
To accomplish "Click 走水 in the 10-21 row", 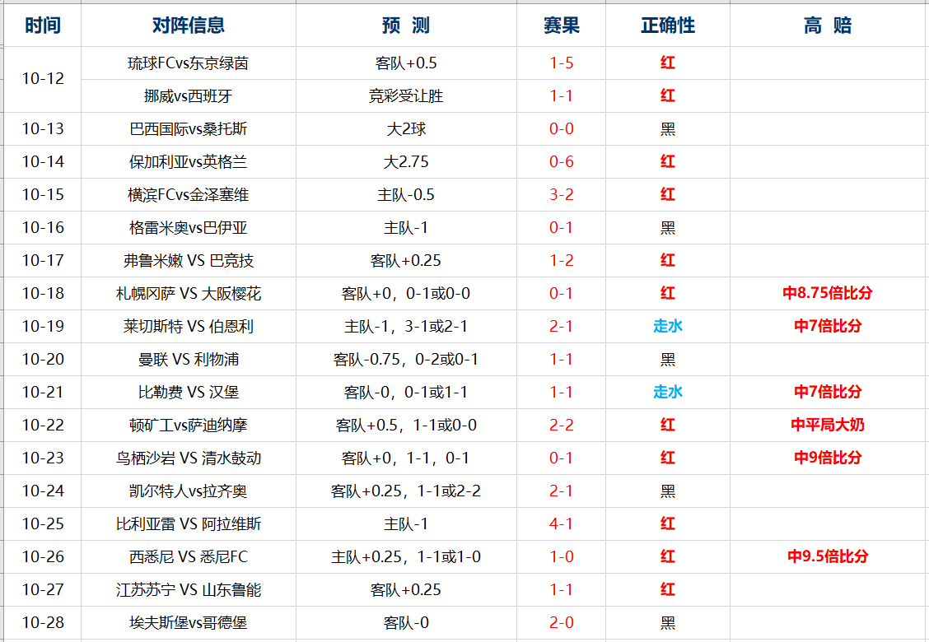I will click(x=668, y=392).
